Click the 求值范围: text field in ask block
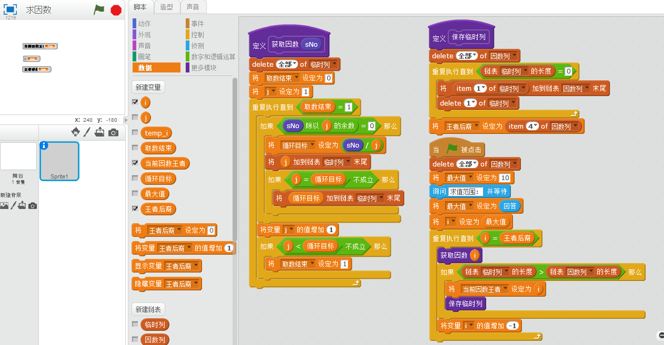Viewport: 664px width, 345px height. [x=466, y=192]
